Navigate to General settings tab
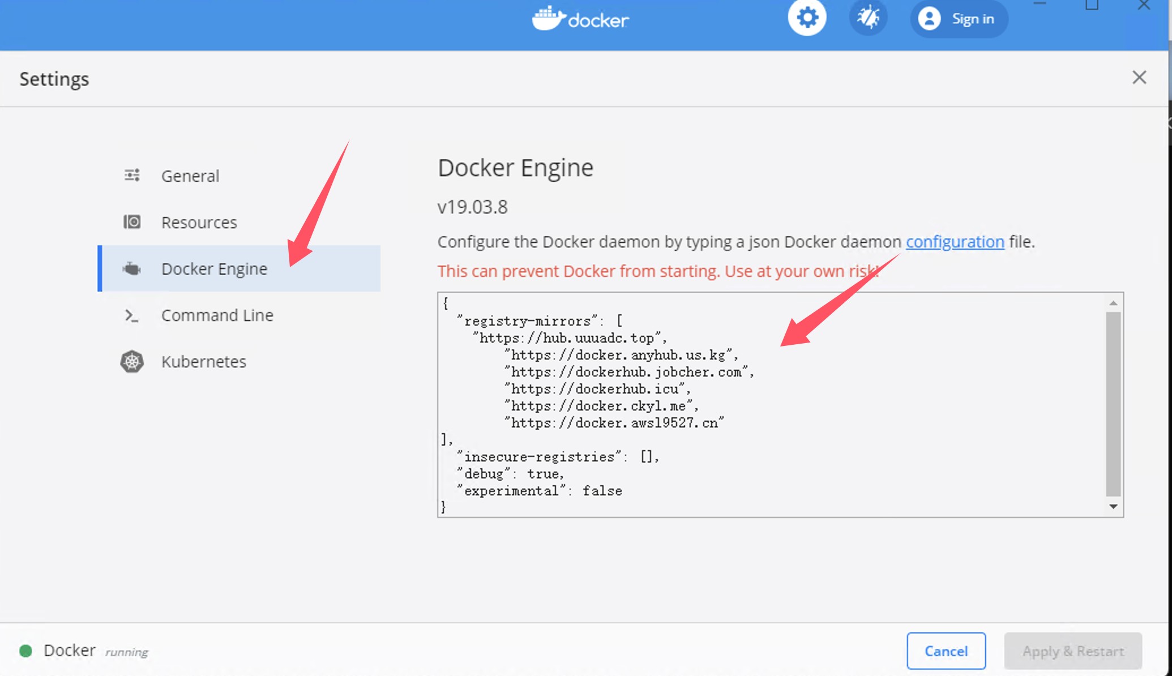 pyautogui.click(x=190, y=176)
